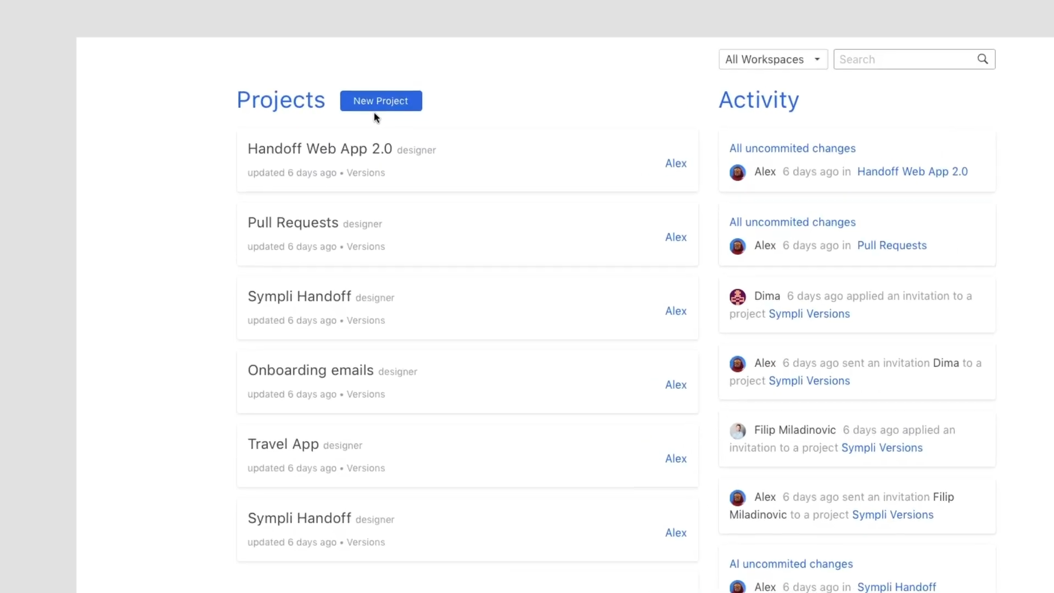Open Versions under Travel App
The height and width of the screenshot is (593, 1054).
pyautogui.click(x=366, y=468)
